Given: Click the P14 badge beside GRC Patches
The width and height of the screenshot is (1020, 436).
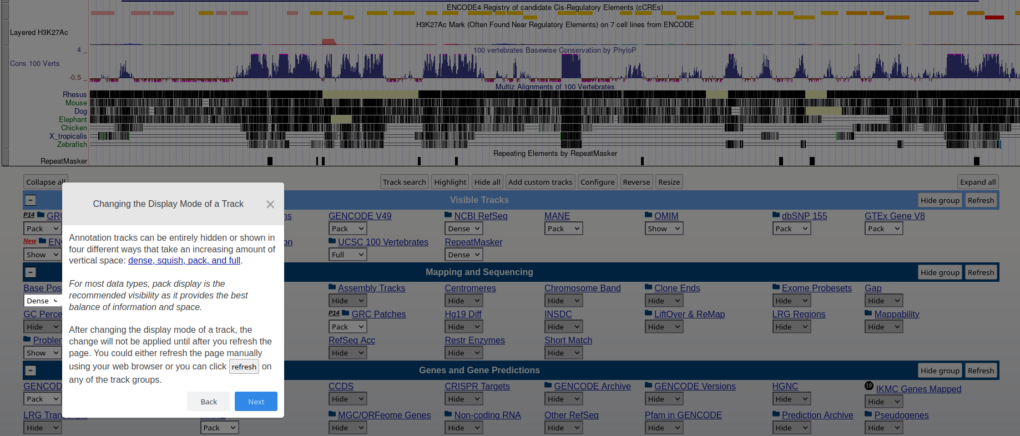Looking at the screenshot, I should (x=334, y=313).
